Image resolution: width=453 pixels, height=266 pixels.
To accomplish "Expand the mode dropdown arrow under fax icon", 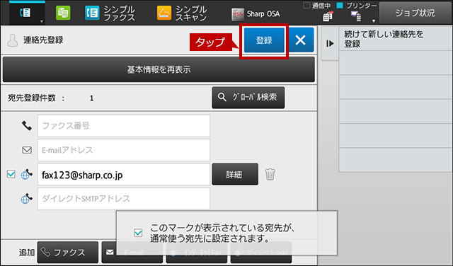I will (x=42, y=22).
